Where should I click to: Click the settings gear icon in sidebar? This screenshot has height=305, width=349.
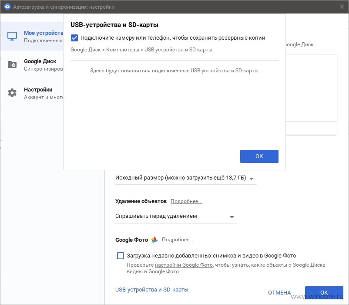tap(12, 93)
